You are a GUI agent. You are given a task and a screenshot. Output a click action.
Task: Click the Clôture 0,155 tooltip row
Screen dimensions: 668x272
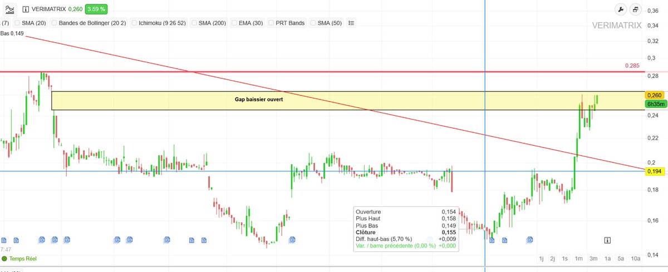point(406,232)
